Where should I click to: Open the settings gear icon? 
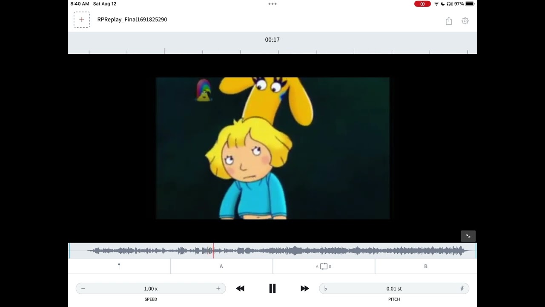465,21
